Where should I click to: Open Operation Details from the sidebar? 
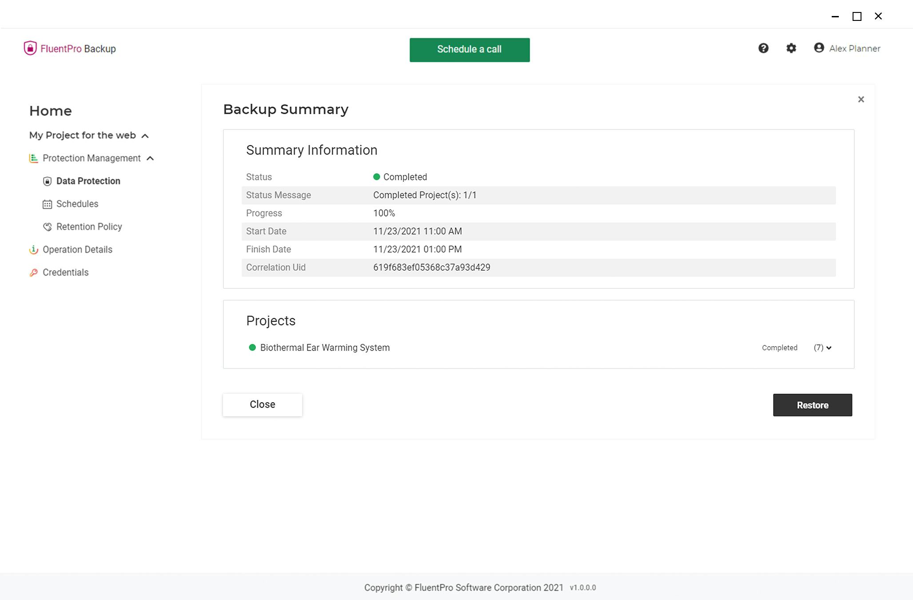tap(77, 250)
